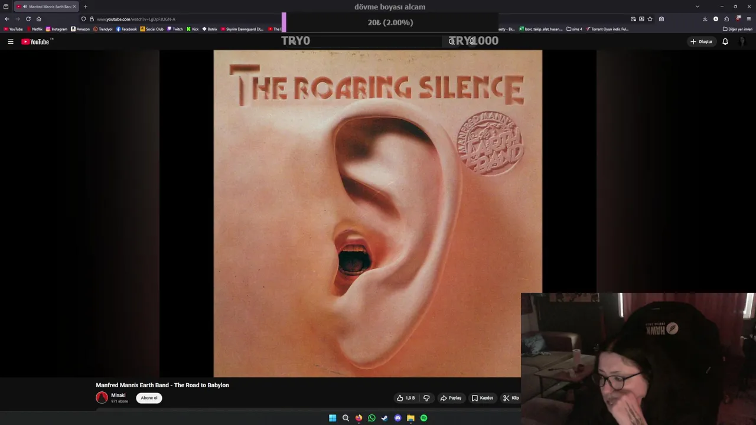Image resolution: width=756 pixels, height=425 pixels.
Task: Like the video with thumbs up
Action: 406,398
